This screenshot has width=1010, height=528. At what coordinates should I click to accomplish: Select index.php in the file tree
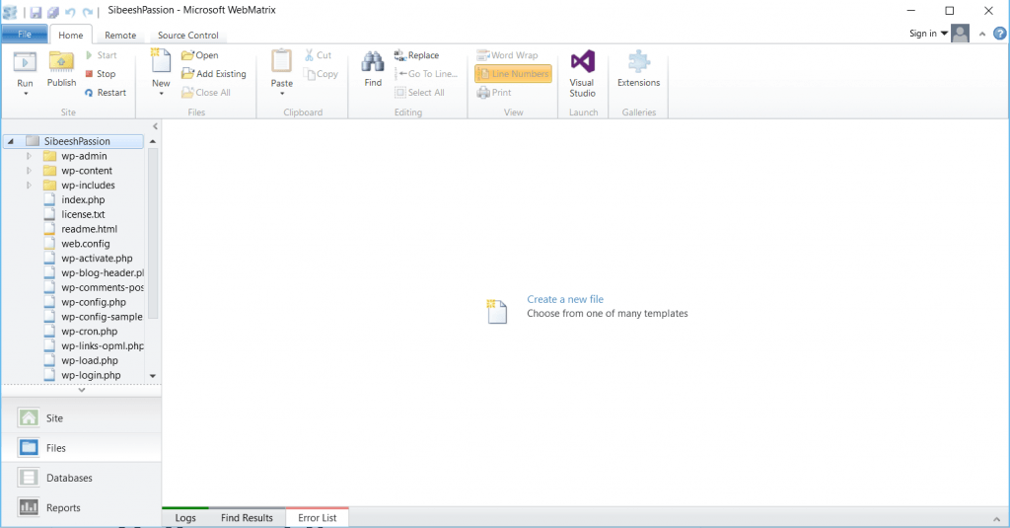tap(83, 200)
